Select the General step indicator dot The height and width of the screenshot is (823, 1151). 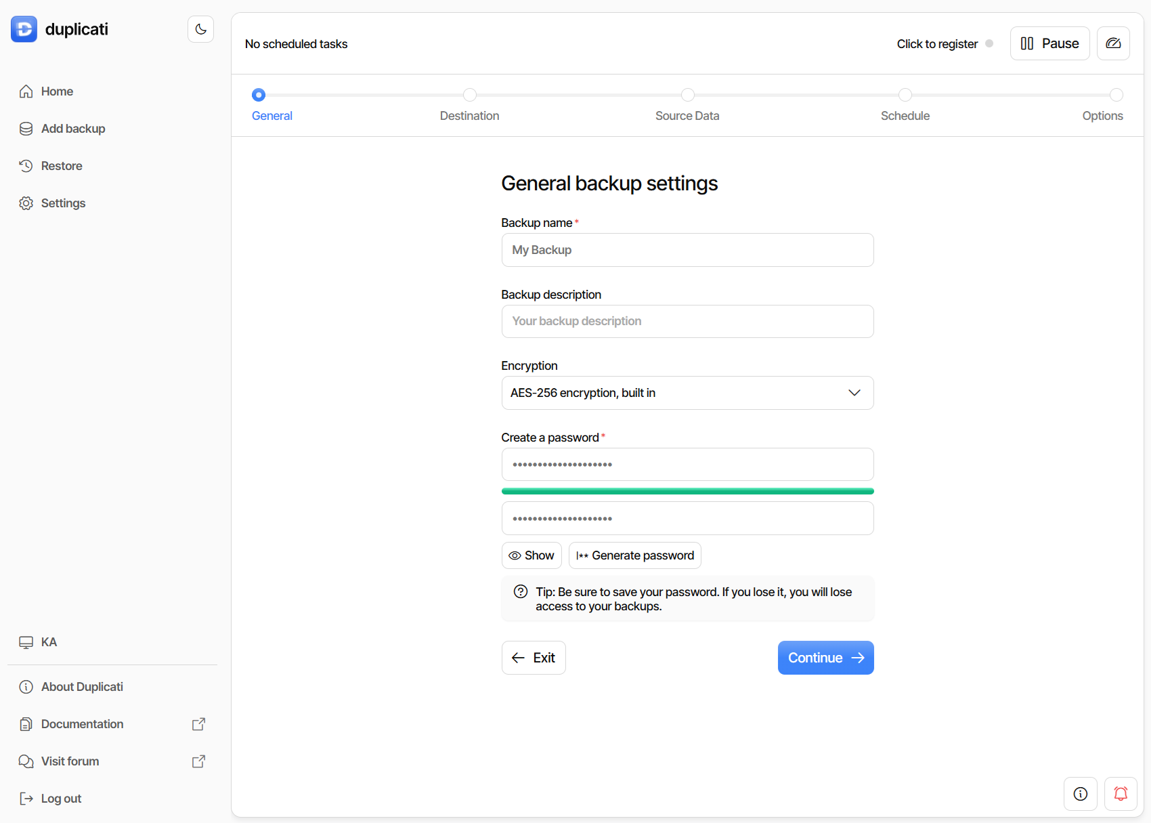click(x=258, y=95)
